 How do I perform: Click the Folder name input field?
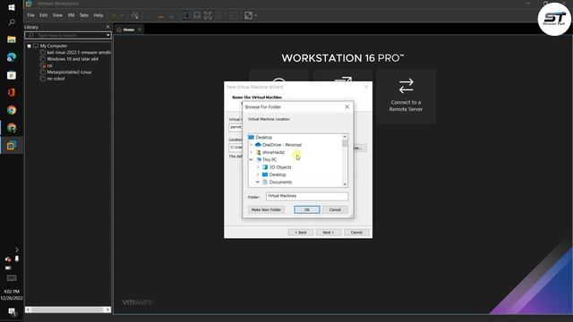coord(306,197)
